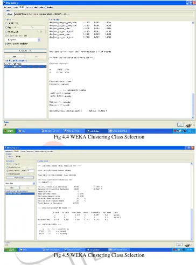Click 'Ignore attributes' button in Fig 4.4 window
This screenshot has width=196, height=265.
click(25, 51)
